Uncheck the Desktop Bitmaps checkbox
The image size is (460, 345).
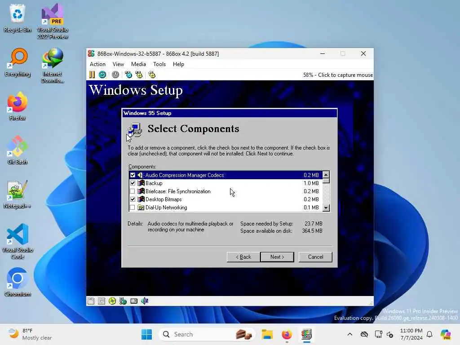click(133, 199)
